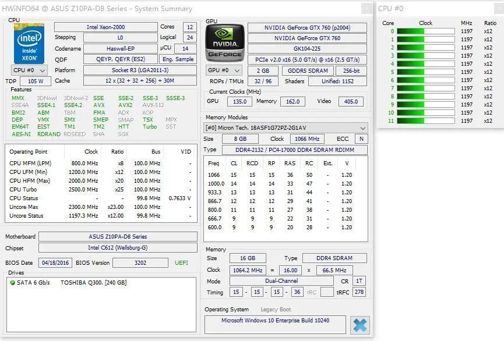The height and width of the screenshot is (341, 504).
Task: Click the GK104-225 GPU codename field
Action: coord(307,49)
